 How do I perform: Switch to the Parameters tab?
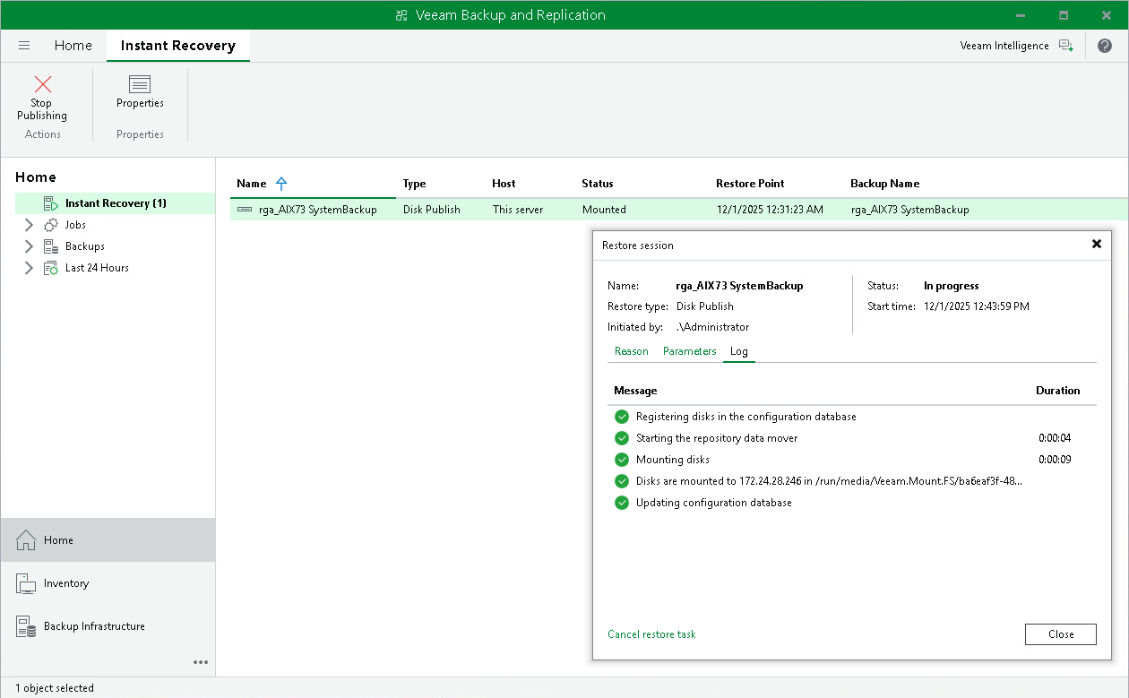tap(689, 351)
